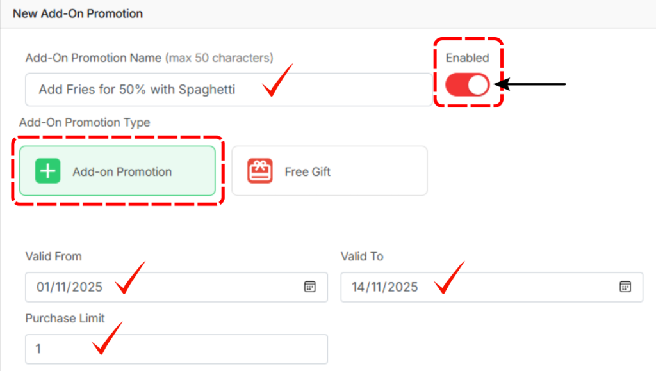The image size is (656, 371).
Task: Click the Enabled label text
Action: (x=467, y=58)
